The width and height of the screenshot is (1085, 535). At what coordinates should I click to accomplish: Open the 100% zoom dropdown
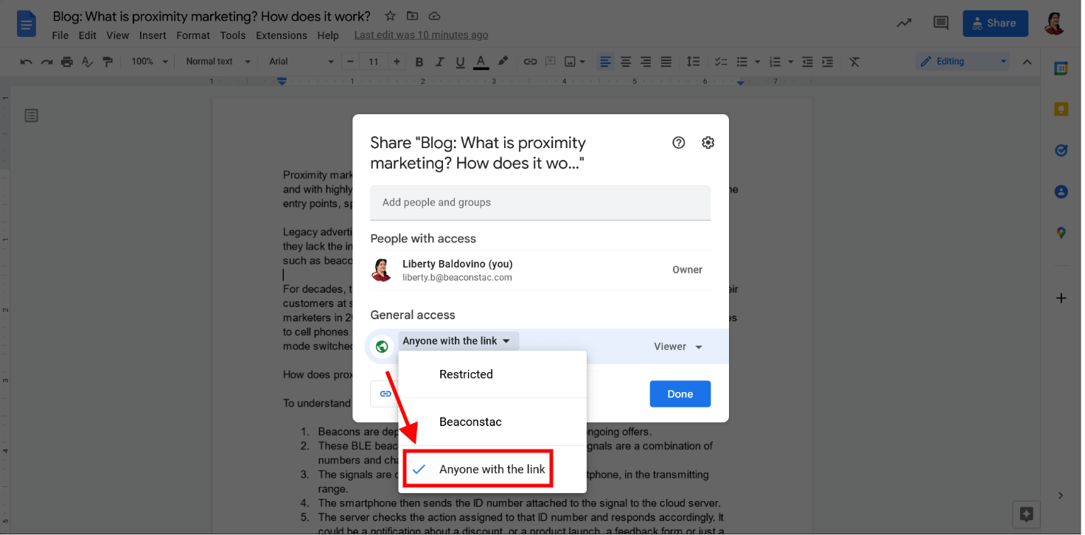pos(150,62)
